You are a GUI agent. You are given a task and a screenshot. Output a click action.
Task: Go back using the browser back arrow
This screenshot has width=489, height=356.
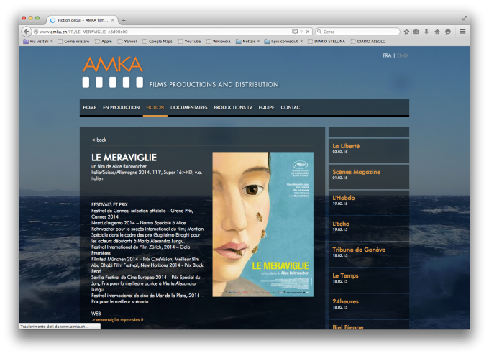tap(27, 32)
